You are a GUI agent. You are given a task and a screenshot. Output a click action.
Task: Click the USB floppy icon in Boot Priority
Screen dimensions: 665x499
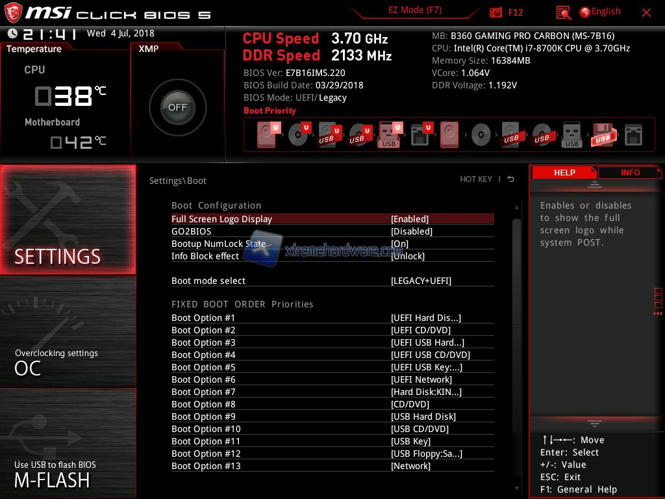tap(603, 135)
